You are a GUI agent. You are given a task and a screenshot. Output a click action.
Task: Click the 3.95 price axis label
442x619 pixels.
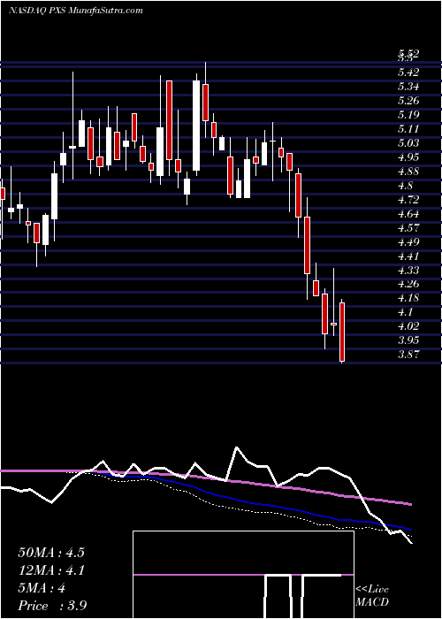coord(408,340)
